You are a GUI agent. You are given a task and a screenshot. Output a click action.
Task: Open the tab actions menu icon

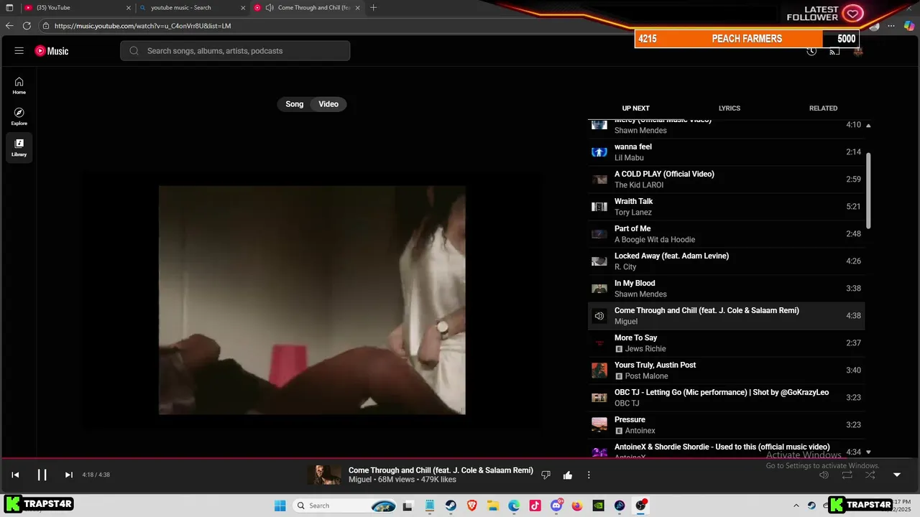(9, 8)
